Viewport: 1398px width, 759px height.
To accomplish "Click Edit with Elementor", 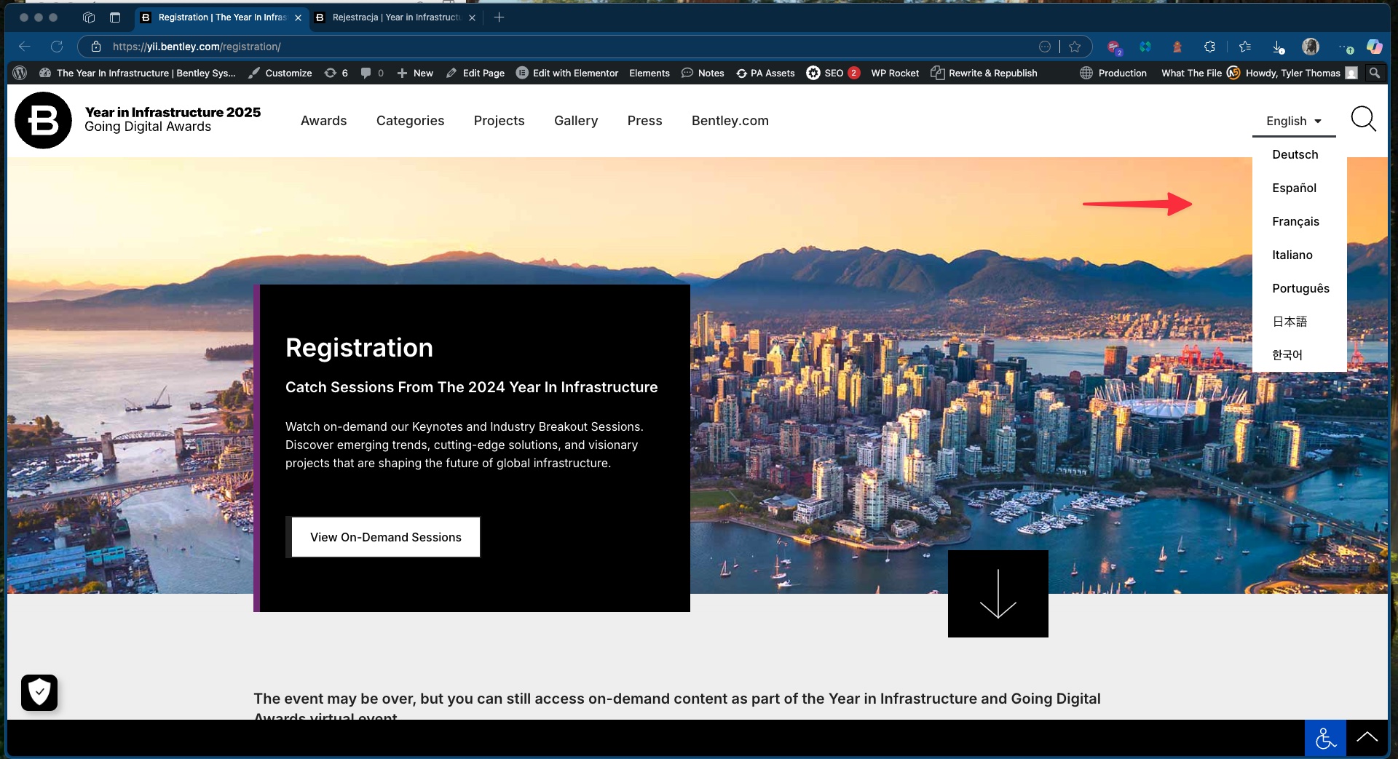I will 567,73.
